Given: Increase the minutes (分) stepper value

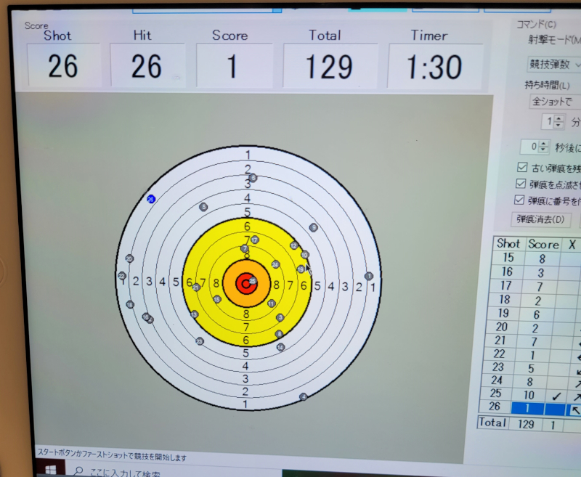Looking at the screenshot, I should pos(559,118).
